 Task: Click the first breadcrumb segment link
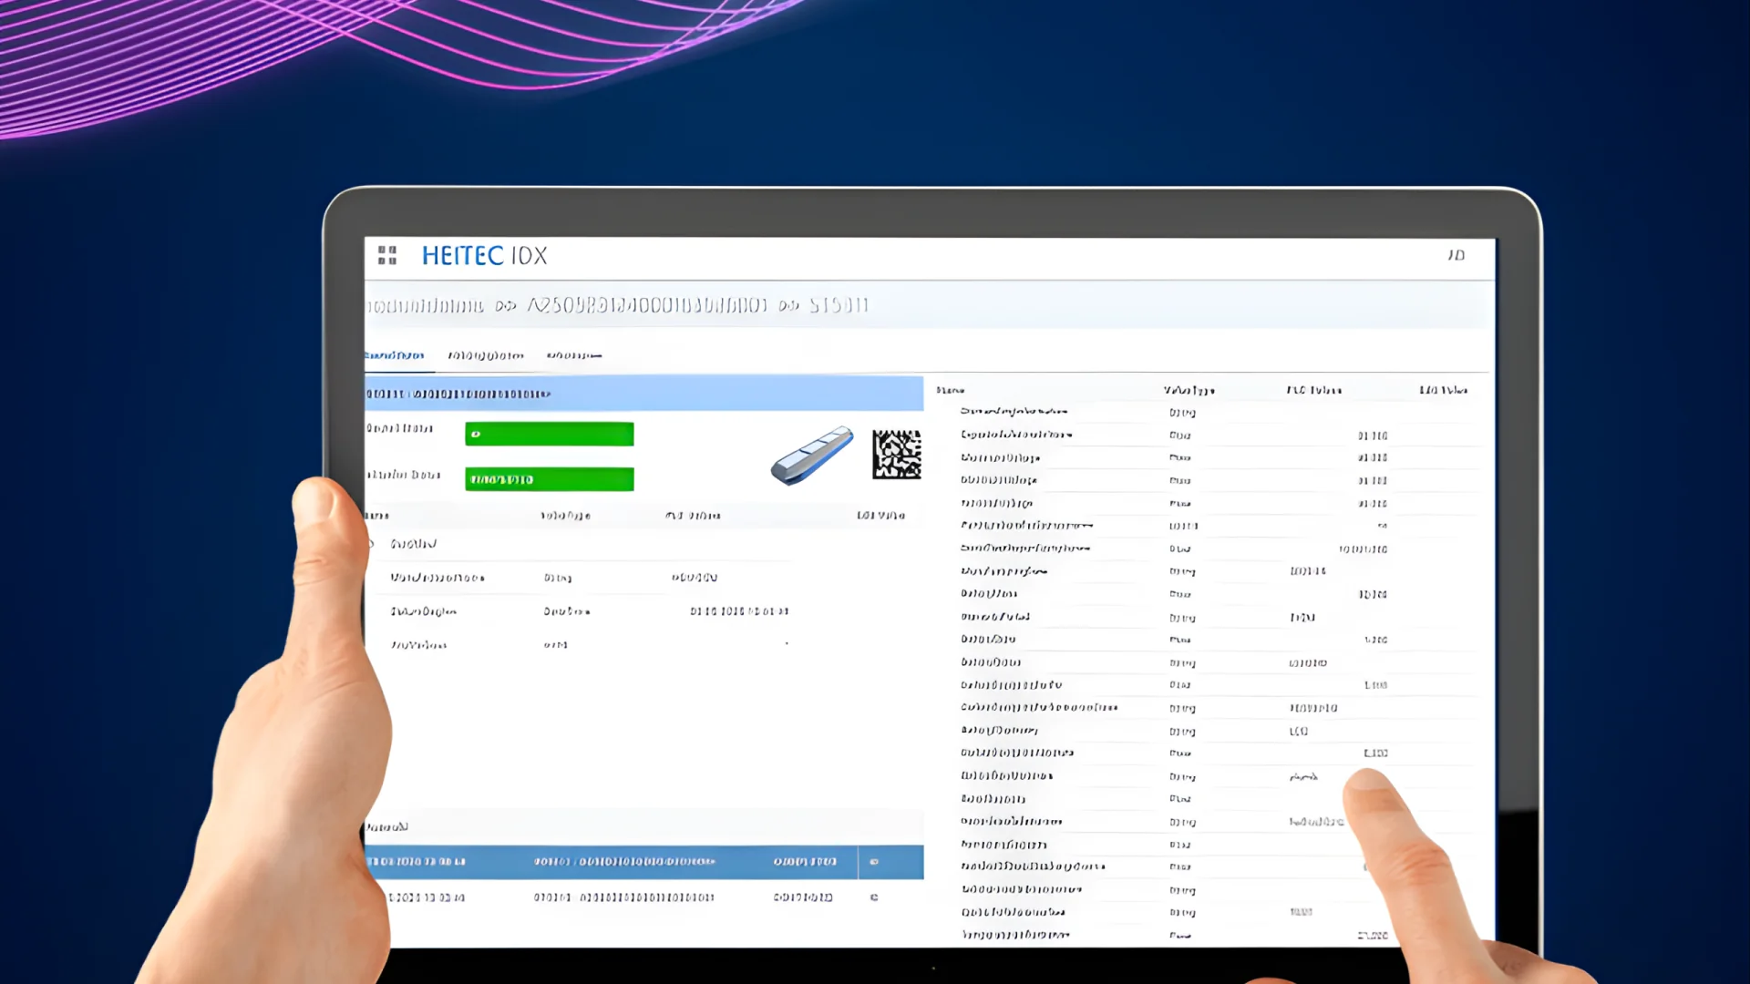coord(426,306)
